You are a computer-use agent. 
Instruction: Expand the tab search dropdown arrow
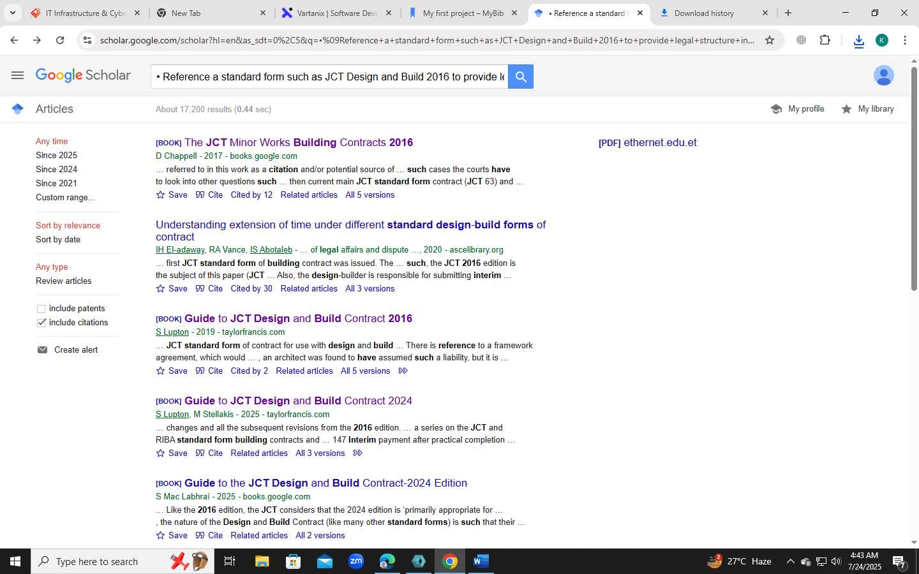(x=12, y=13)
